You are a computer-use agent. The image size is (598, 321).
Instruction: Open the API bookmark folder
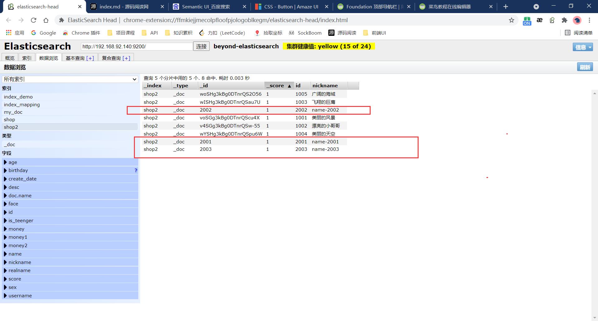[x=149, y=33]
